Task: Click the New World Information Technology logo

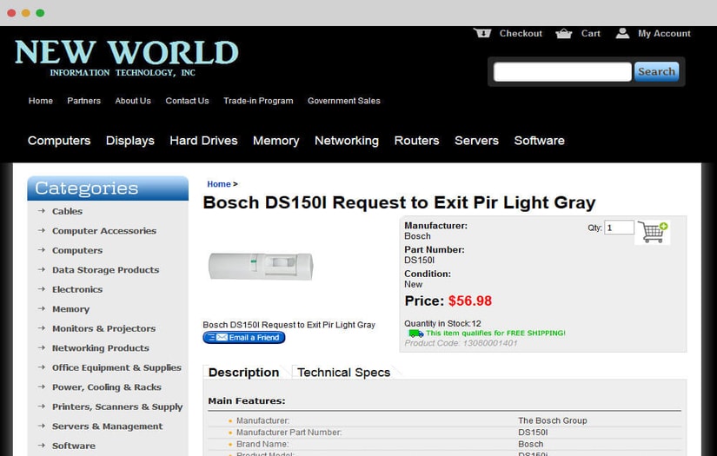Action: 127,57
